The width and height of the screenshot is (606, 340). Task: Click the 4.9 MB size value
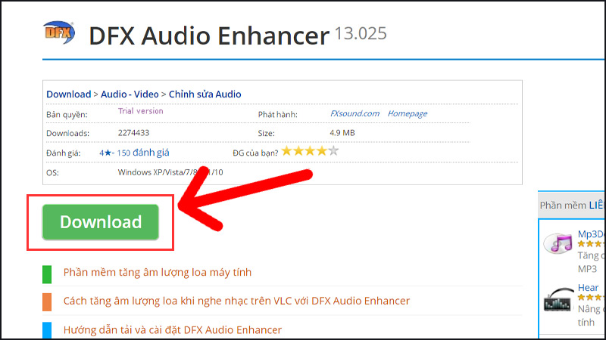click(342, 133)
